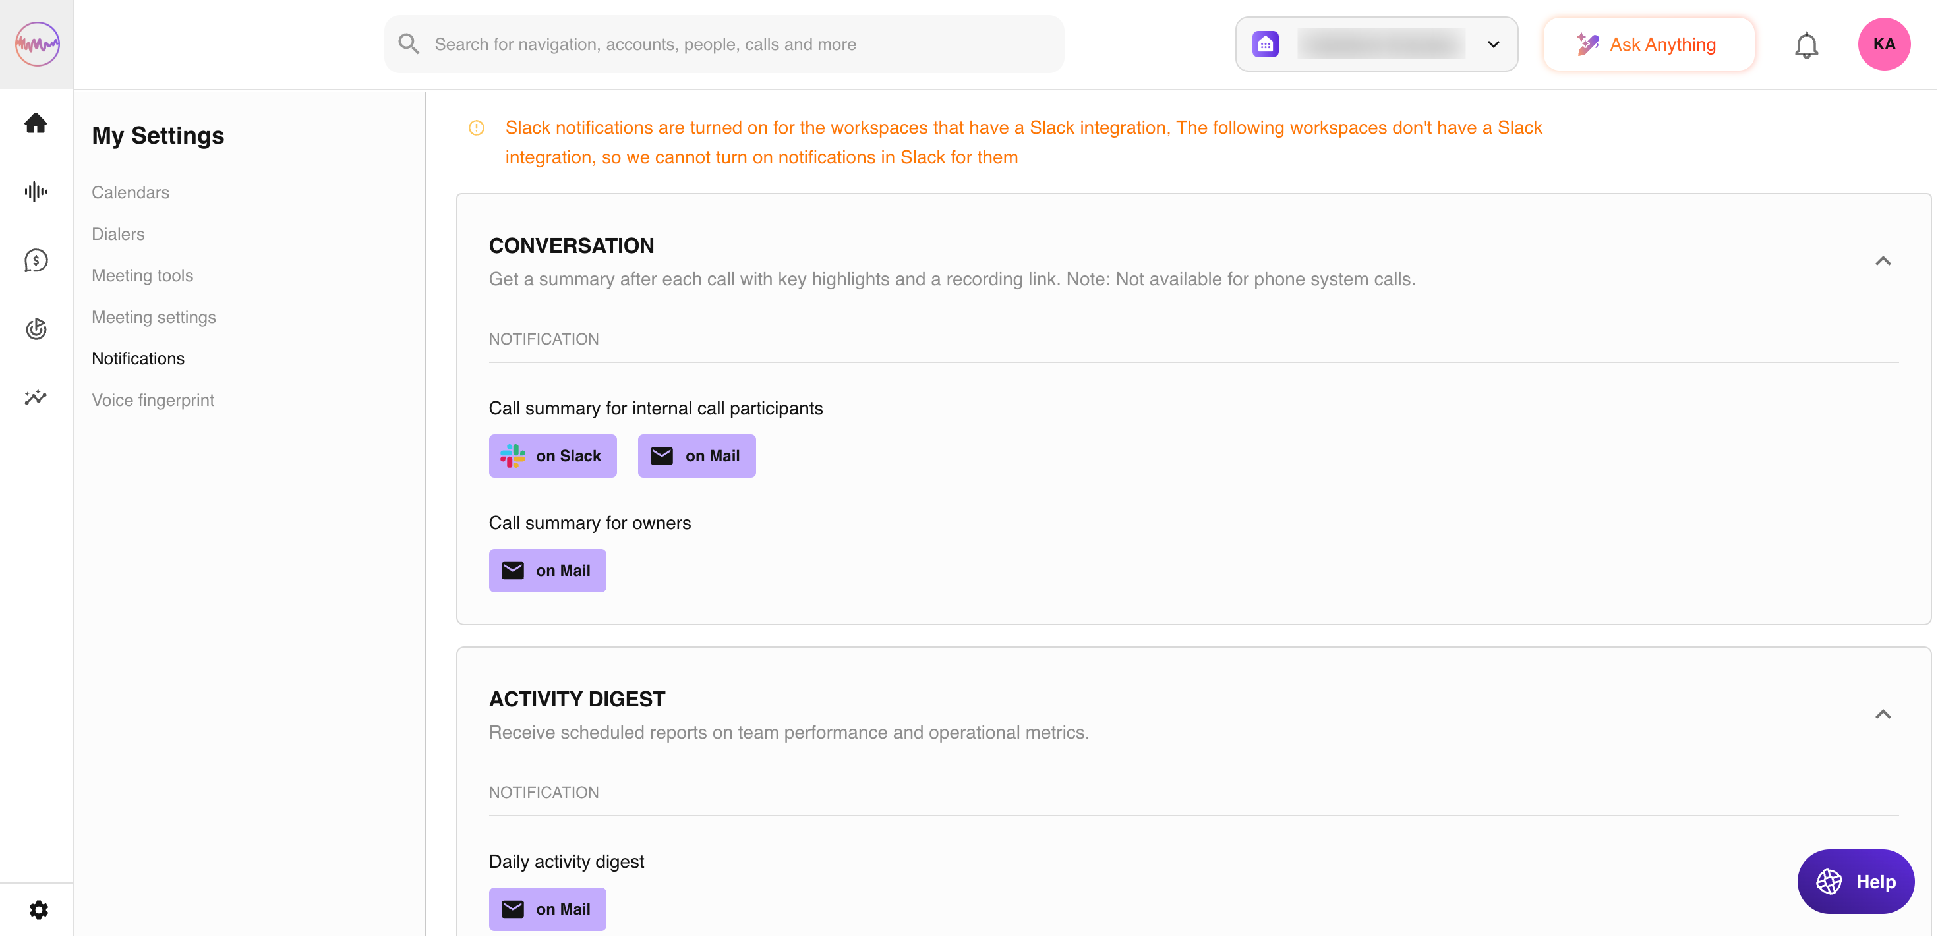Toggle on Mail for Daily activity digest
Screen dimensions: 1938x937
547,909
